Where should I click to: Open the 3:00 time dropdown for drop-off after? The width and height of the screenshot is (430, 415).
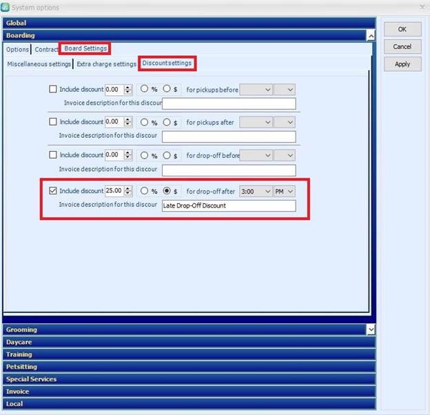256,191
